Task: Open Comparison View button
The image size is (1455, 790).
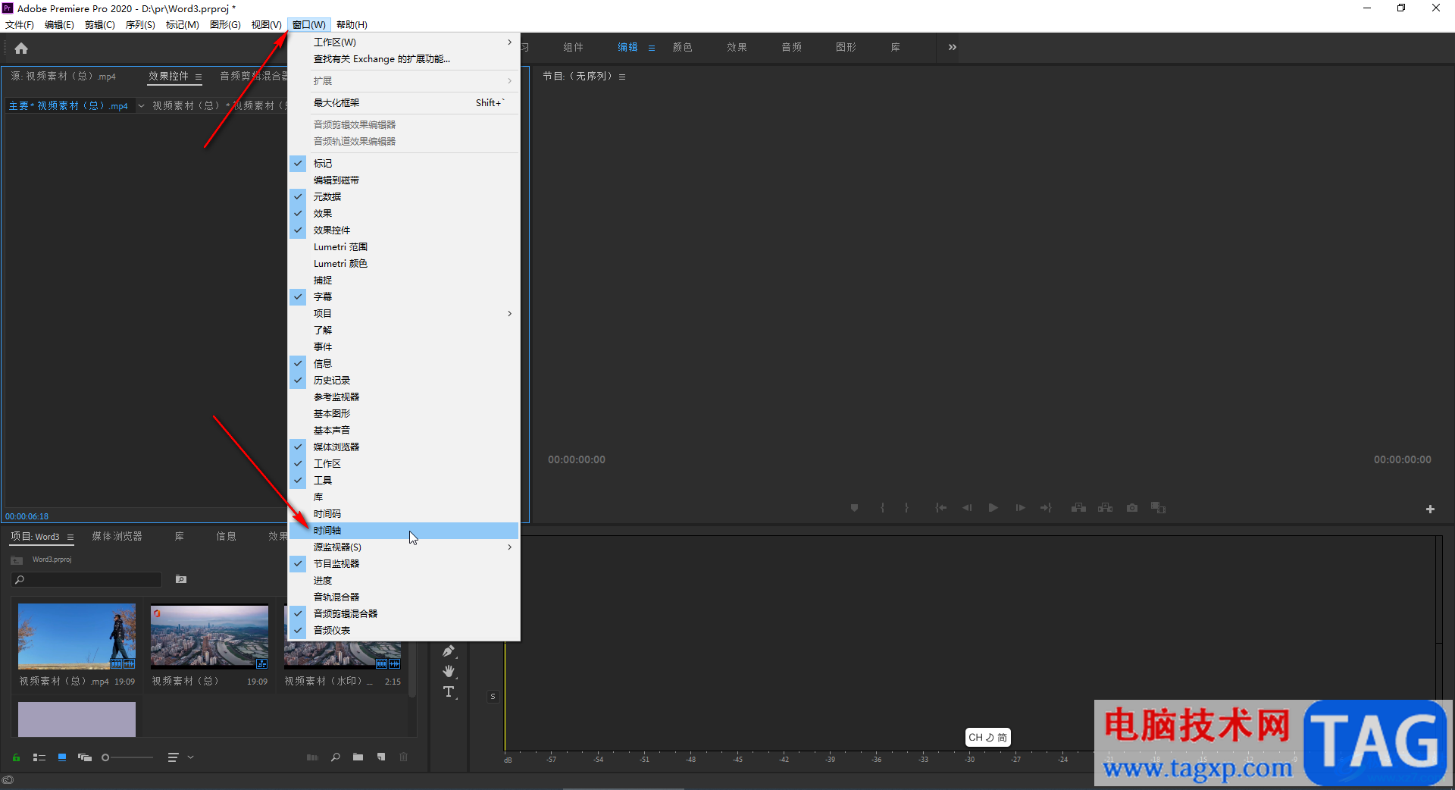Action: point(1159,508)
